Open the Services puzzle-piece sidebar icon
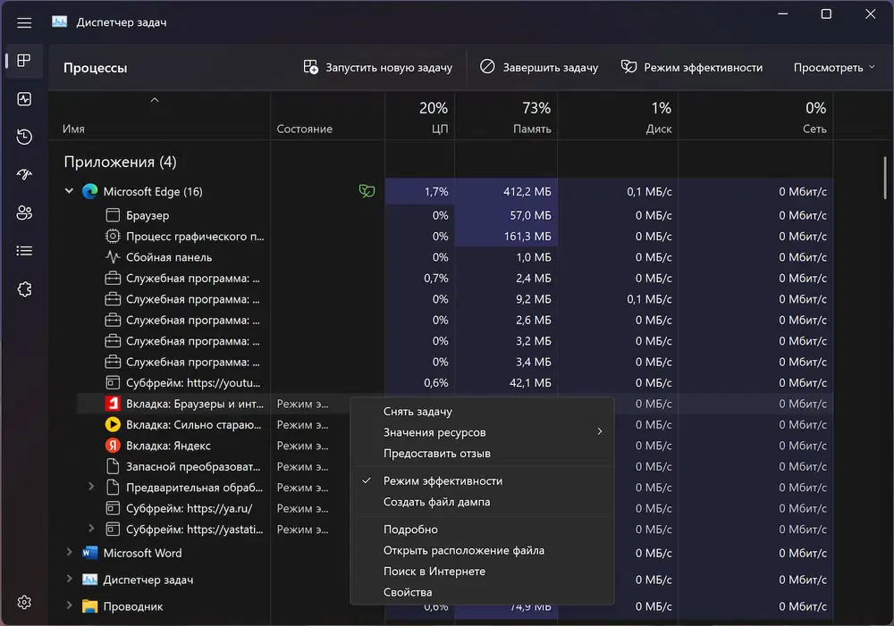 click(x=24, y=288)
